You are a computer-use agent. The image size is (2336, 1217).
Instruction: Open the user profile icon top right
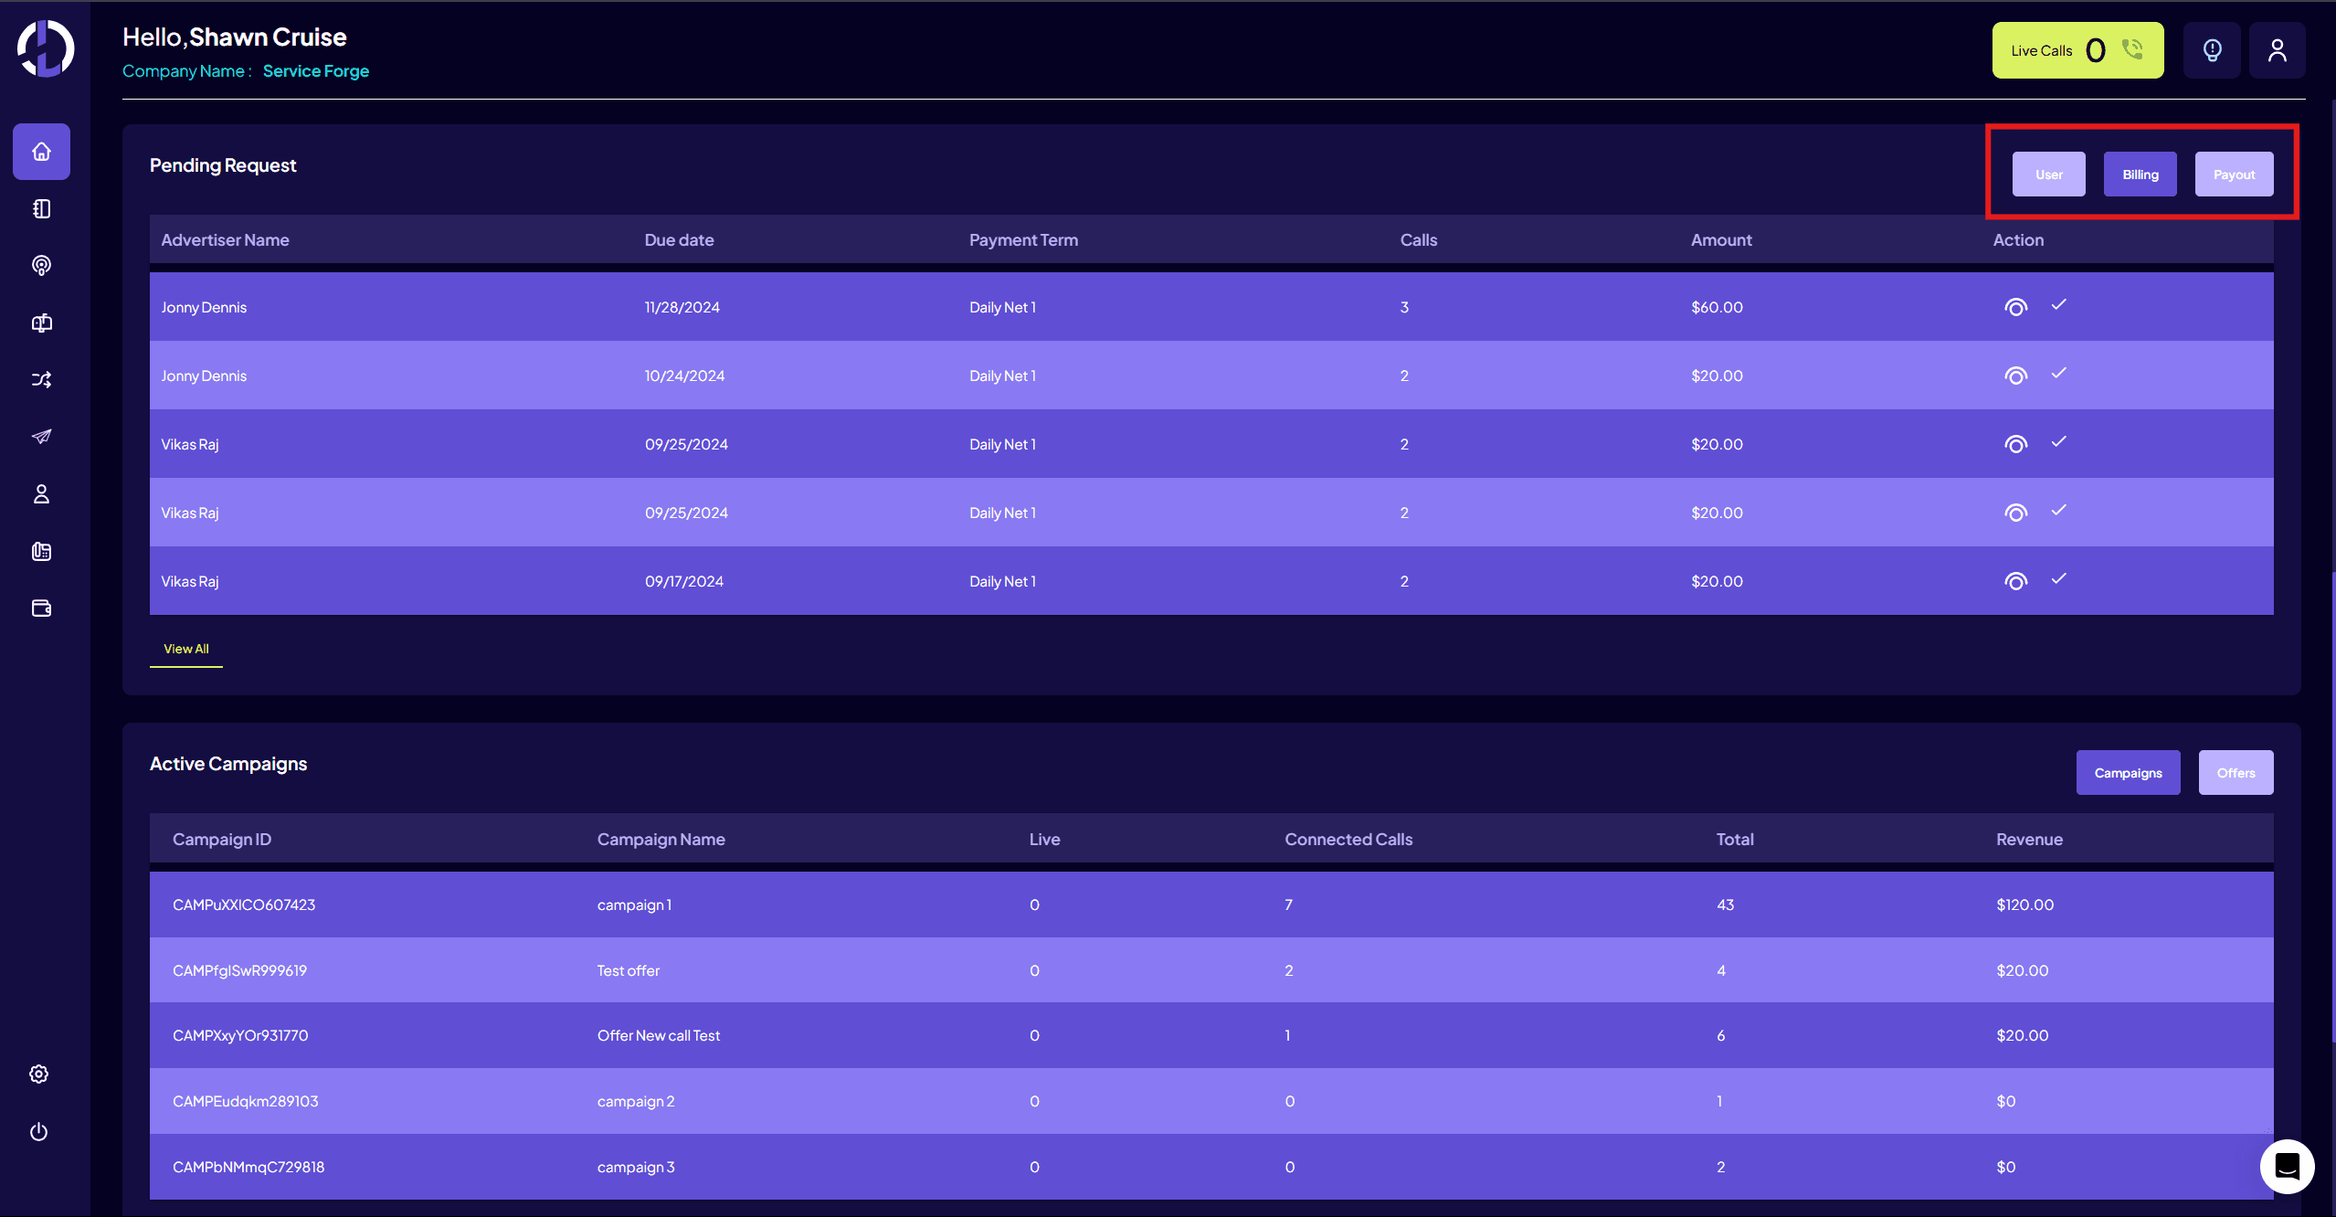pos(2277,50)
